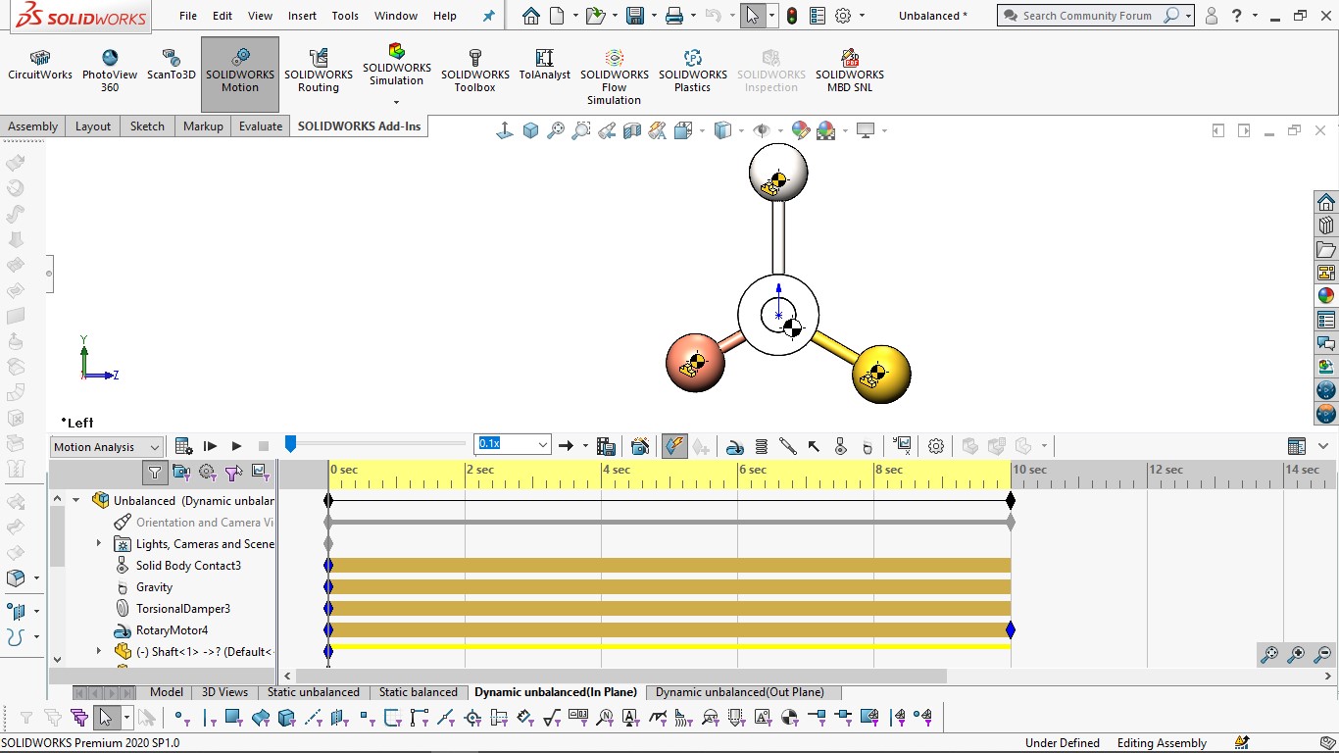The image size is (1339, 753).
Task: Click the Rebuild traffic light icon
Action: pyautogui.click(x=792, y=16)
